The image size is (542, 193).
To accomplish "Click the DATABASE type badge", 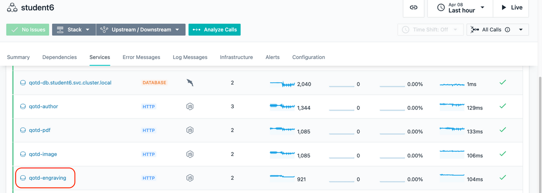I will pos(154,83).
